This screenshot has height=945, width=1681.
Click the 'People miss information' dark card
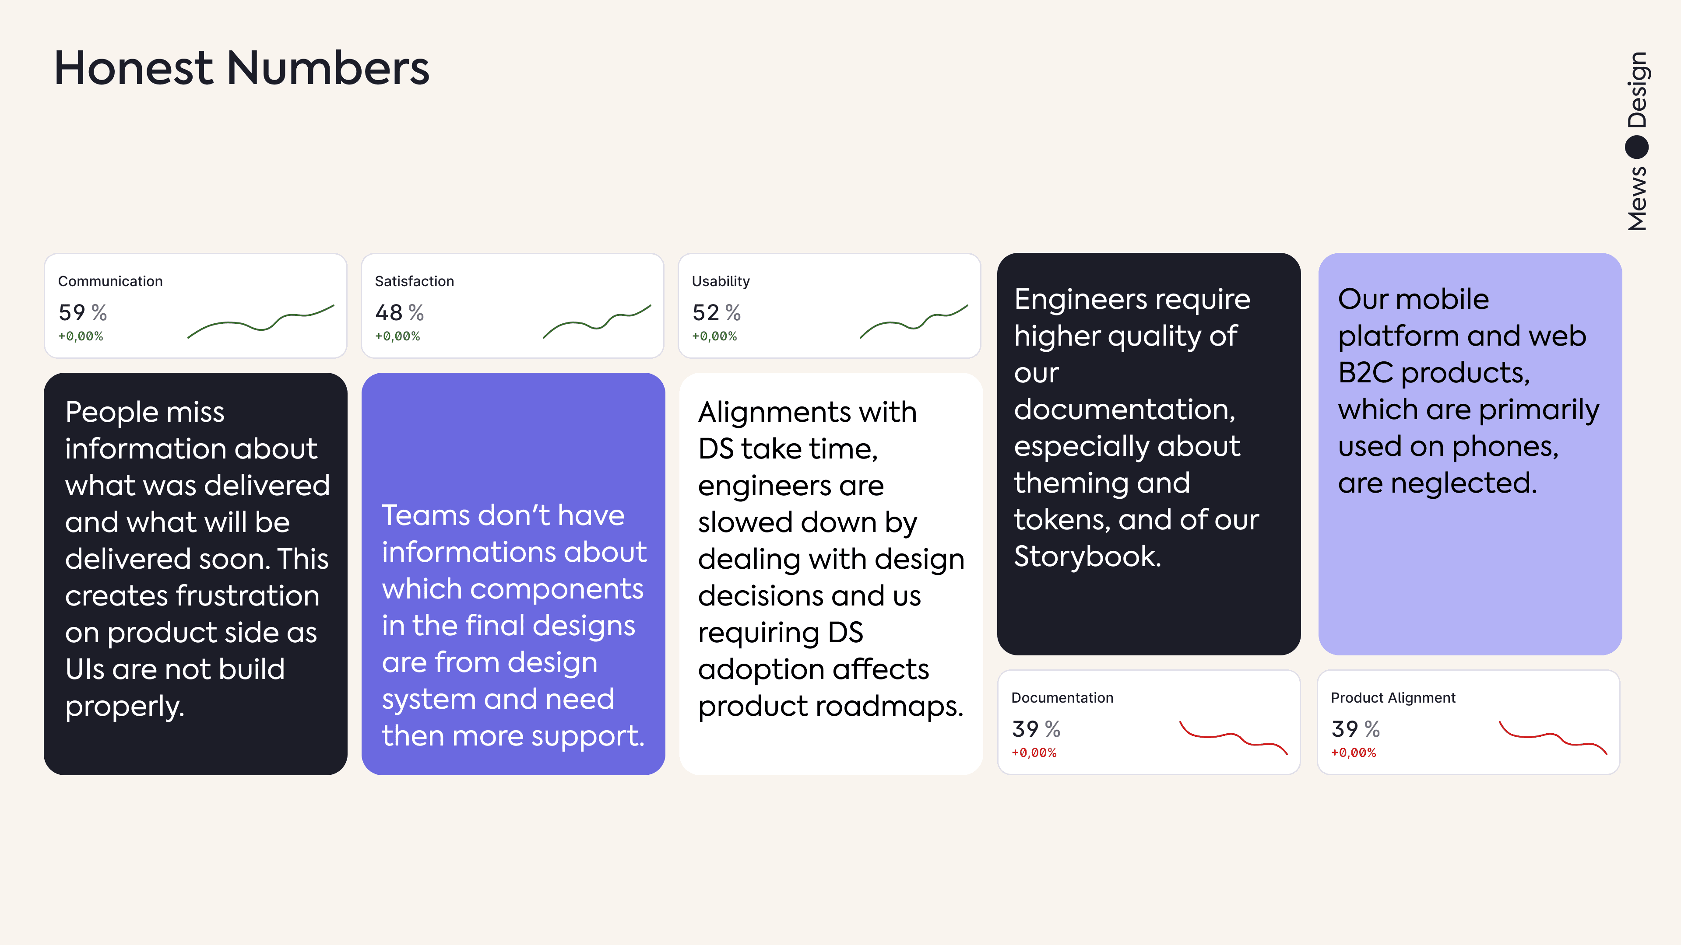click(195, 574)
